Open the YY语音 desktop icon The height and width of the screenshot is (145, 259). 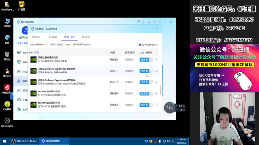click(21, 6)
